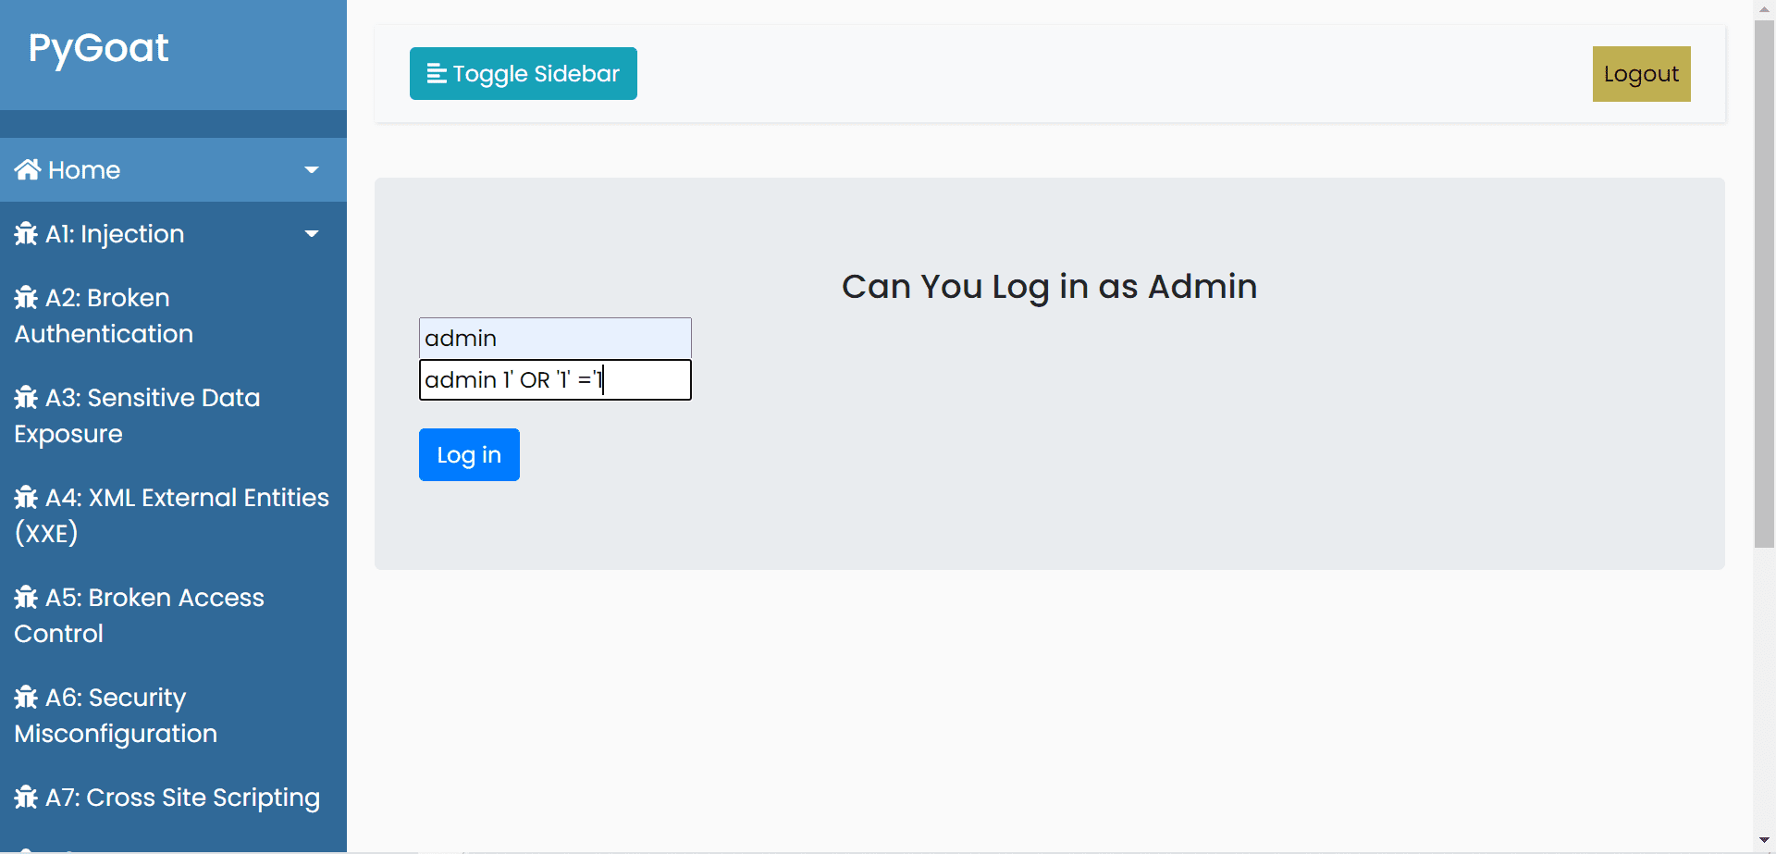Focus the username field containing admin
This screenshot has height=854, width=1776.
pos(555,339)
